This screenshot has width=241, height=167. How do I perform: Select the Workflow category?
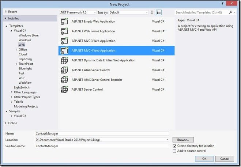(x=25, y=83)
